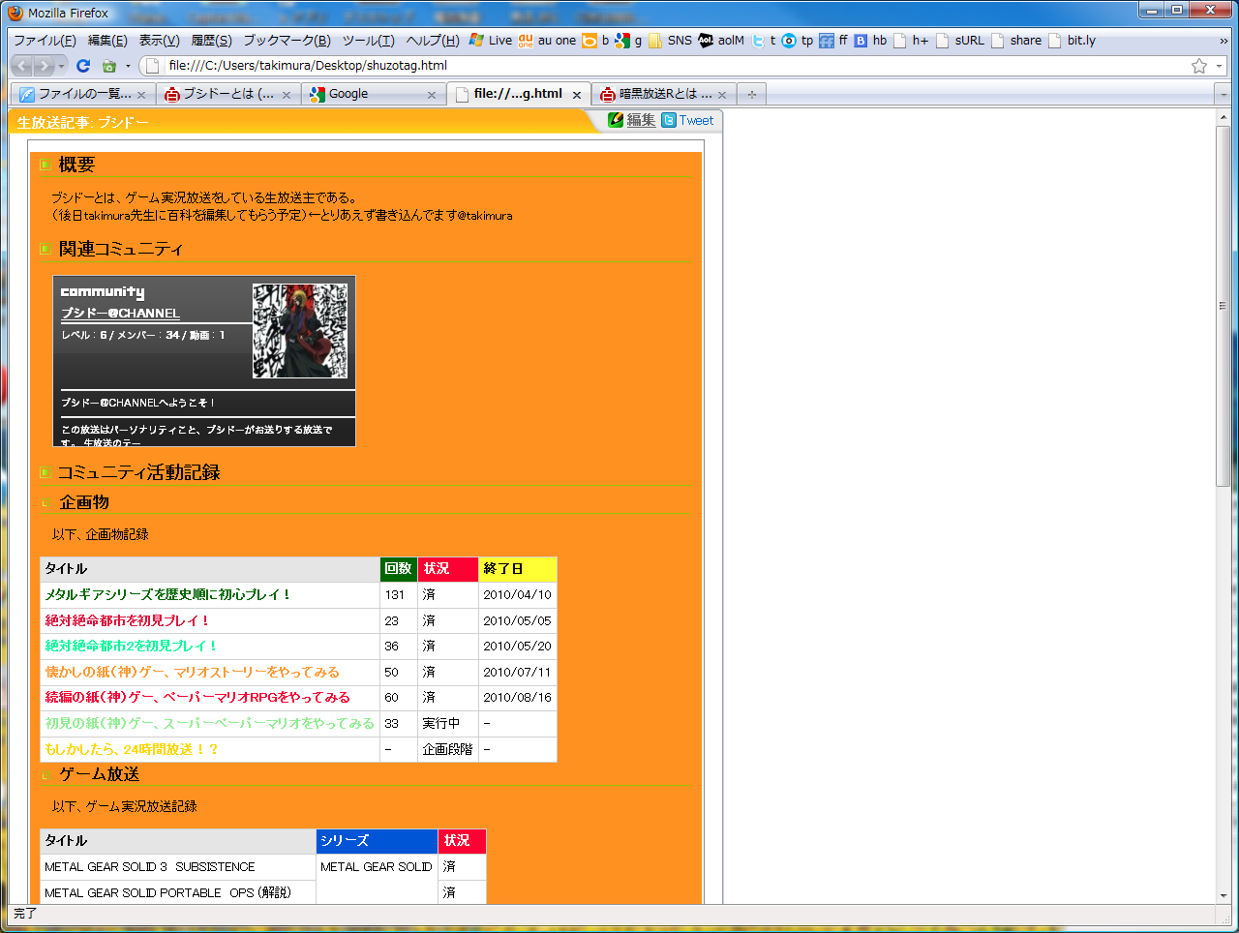This screenshot has height=933, width=1239.
Task: Click the scrollbar down arrow
Action: pos(1224,896)
